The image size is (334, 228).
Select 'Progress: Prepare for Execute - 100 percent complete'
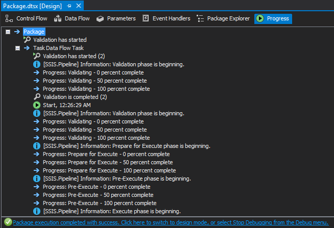click(109, 170)
